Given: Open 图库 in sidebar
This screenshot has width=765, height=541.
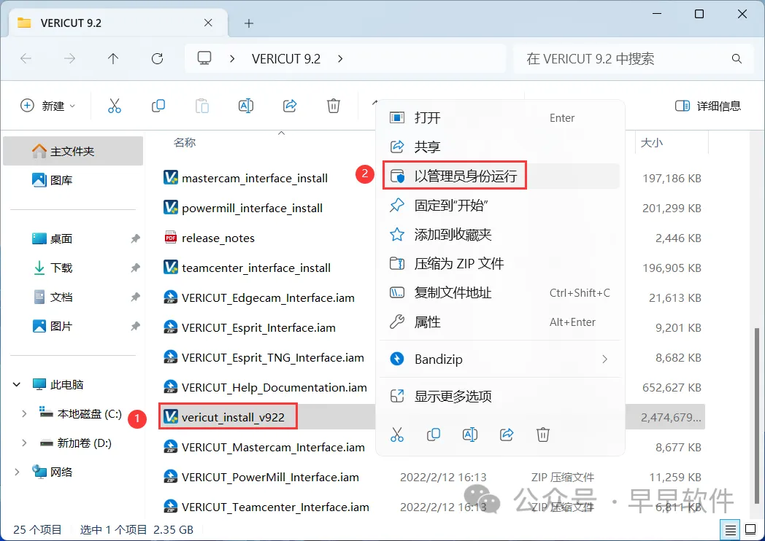Looking at the screenshot, I should (x=61, y=180).
